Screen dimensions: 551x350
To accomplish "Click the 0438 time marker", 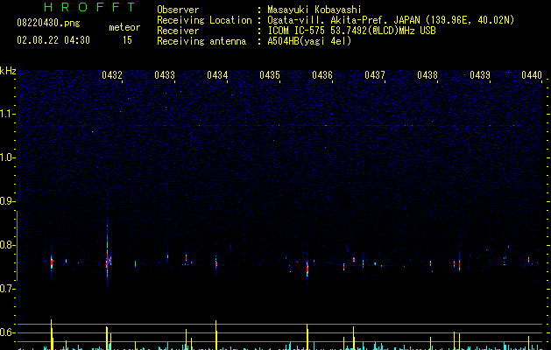I will (x=427, y=75).
